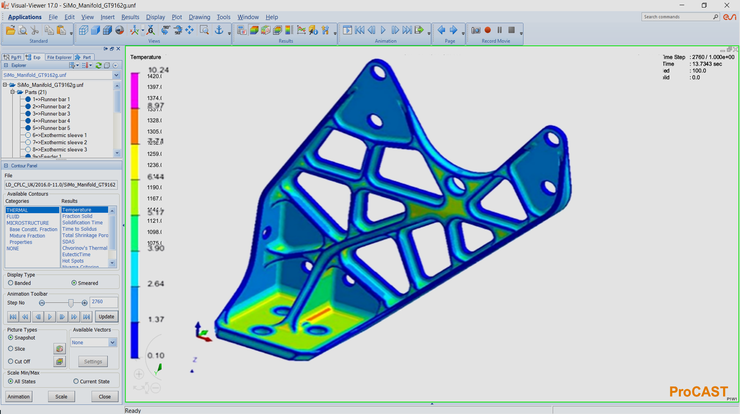Screen dimensions: 740x414
Task: Jump to last animation step in toolbar
Action: tap(87, 317)
